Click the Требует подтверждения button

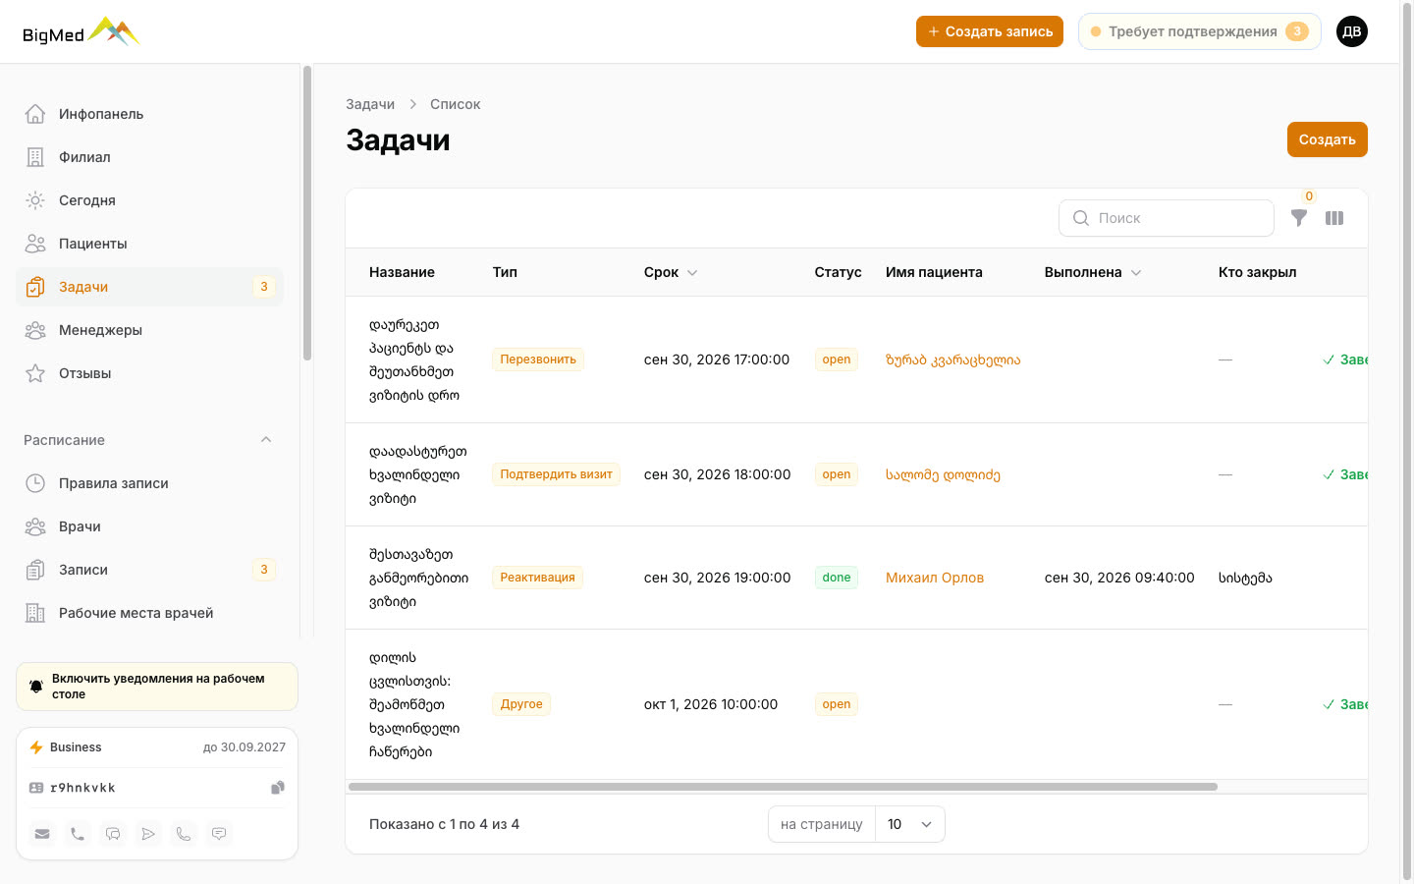1200,31
